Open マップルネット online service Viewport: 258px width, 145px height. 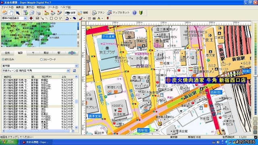coord(119,12)
